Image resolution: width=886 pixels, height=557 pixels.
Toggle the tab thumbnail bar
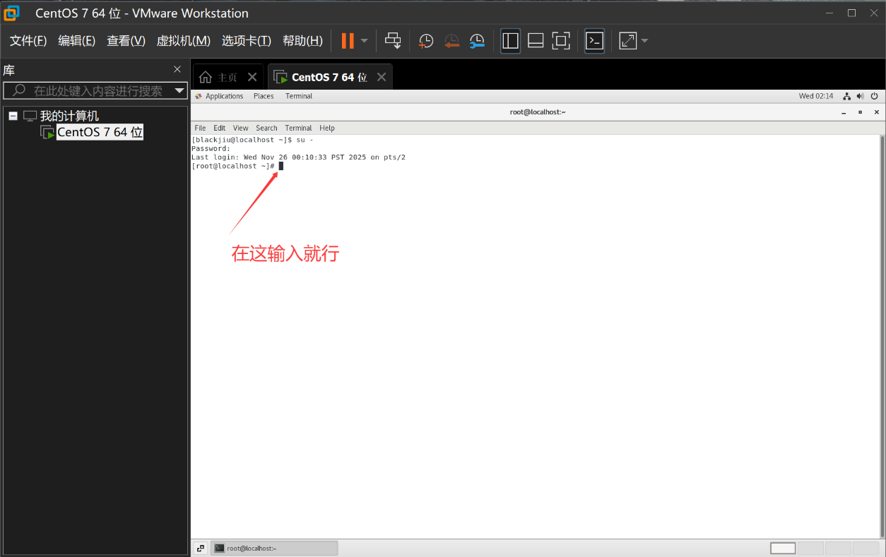(x=536, y=40)
